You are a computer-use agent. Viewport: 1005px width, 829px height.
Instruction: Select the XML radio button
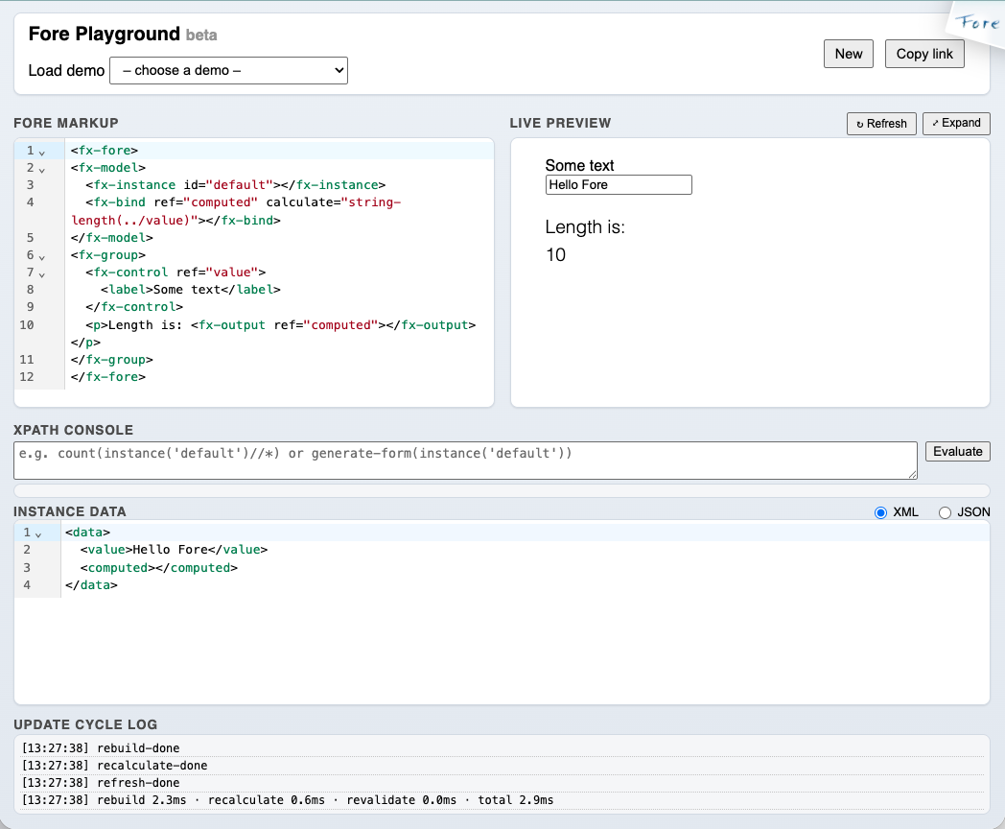point(880,512)
